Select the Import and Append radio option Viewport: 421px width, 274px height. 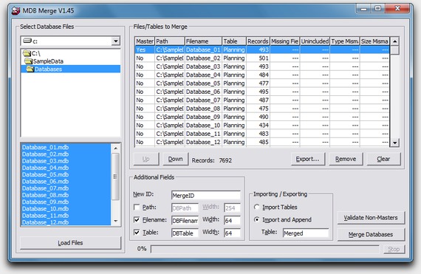coord(257,219)
